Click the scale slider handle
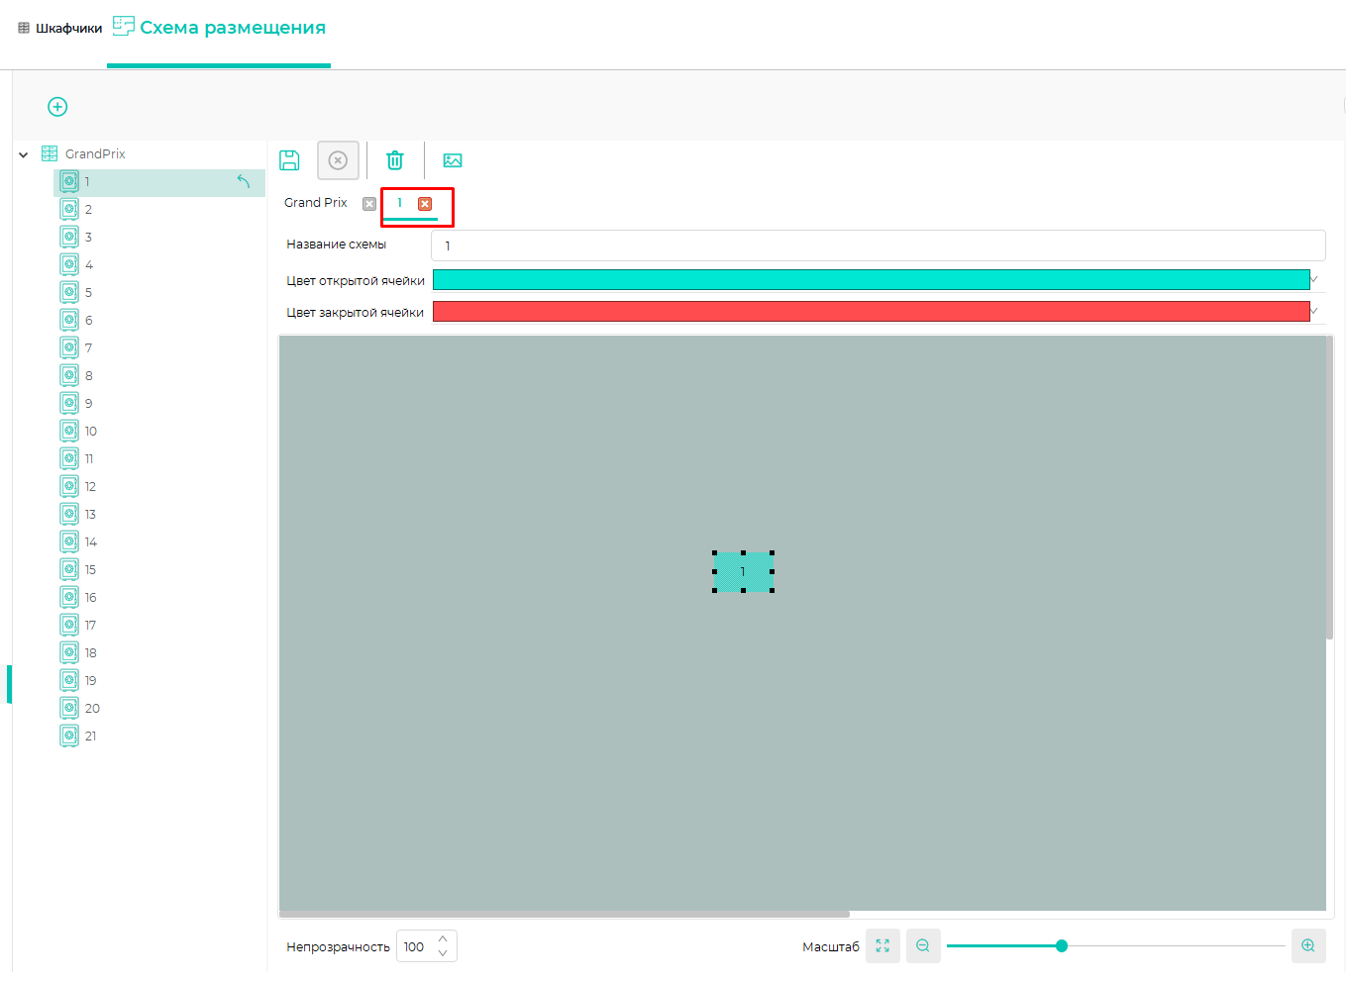The height and width of the screenshot is (984, 1346). pos(1062,946)
